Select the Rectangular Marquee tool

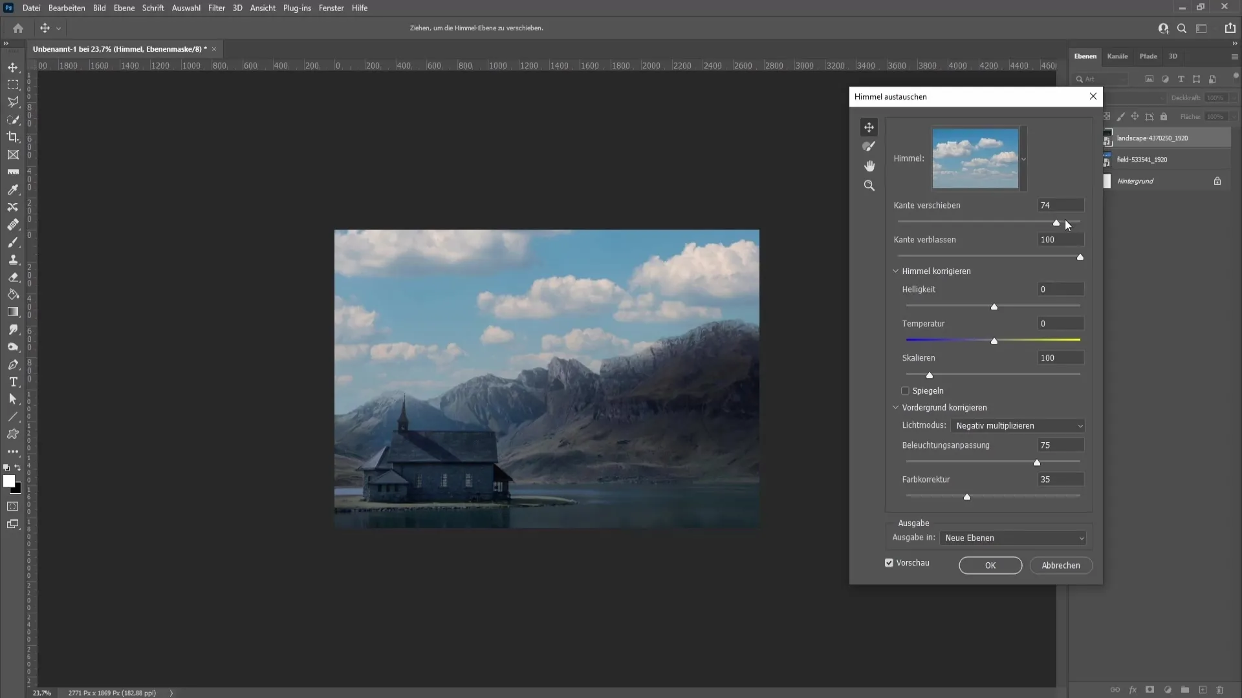13,85
